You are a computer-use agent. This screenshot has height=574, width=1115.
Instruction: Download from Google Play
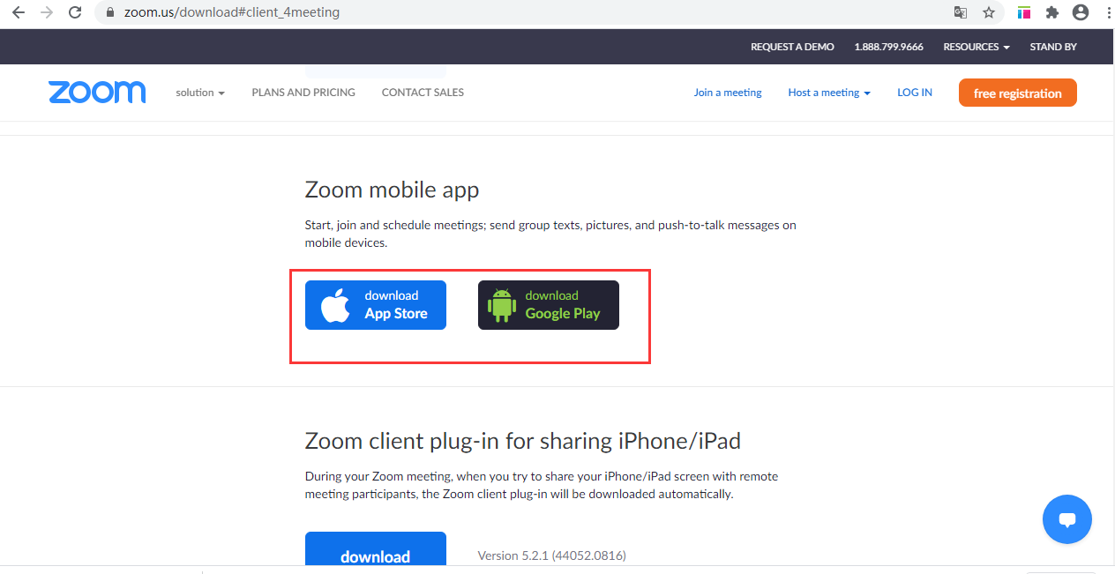coord(549,305)
